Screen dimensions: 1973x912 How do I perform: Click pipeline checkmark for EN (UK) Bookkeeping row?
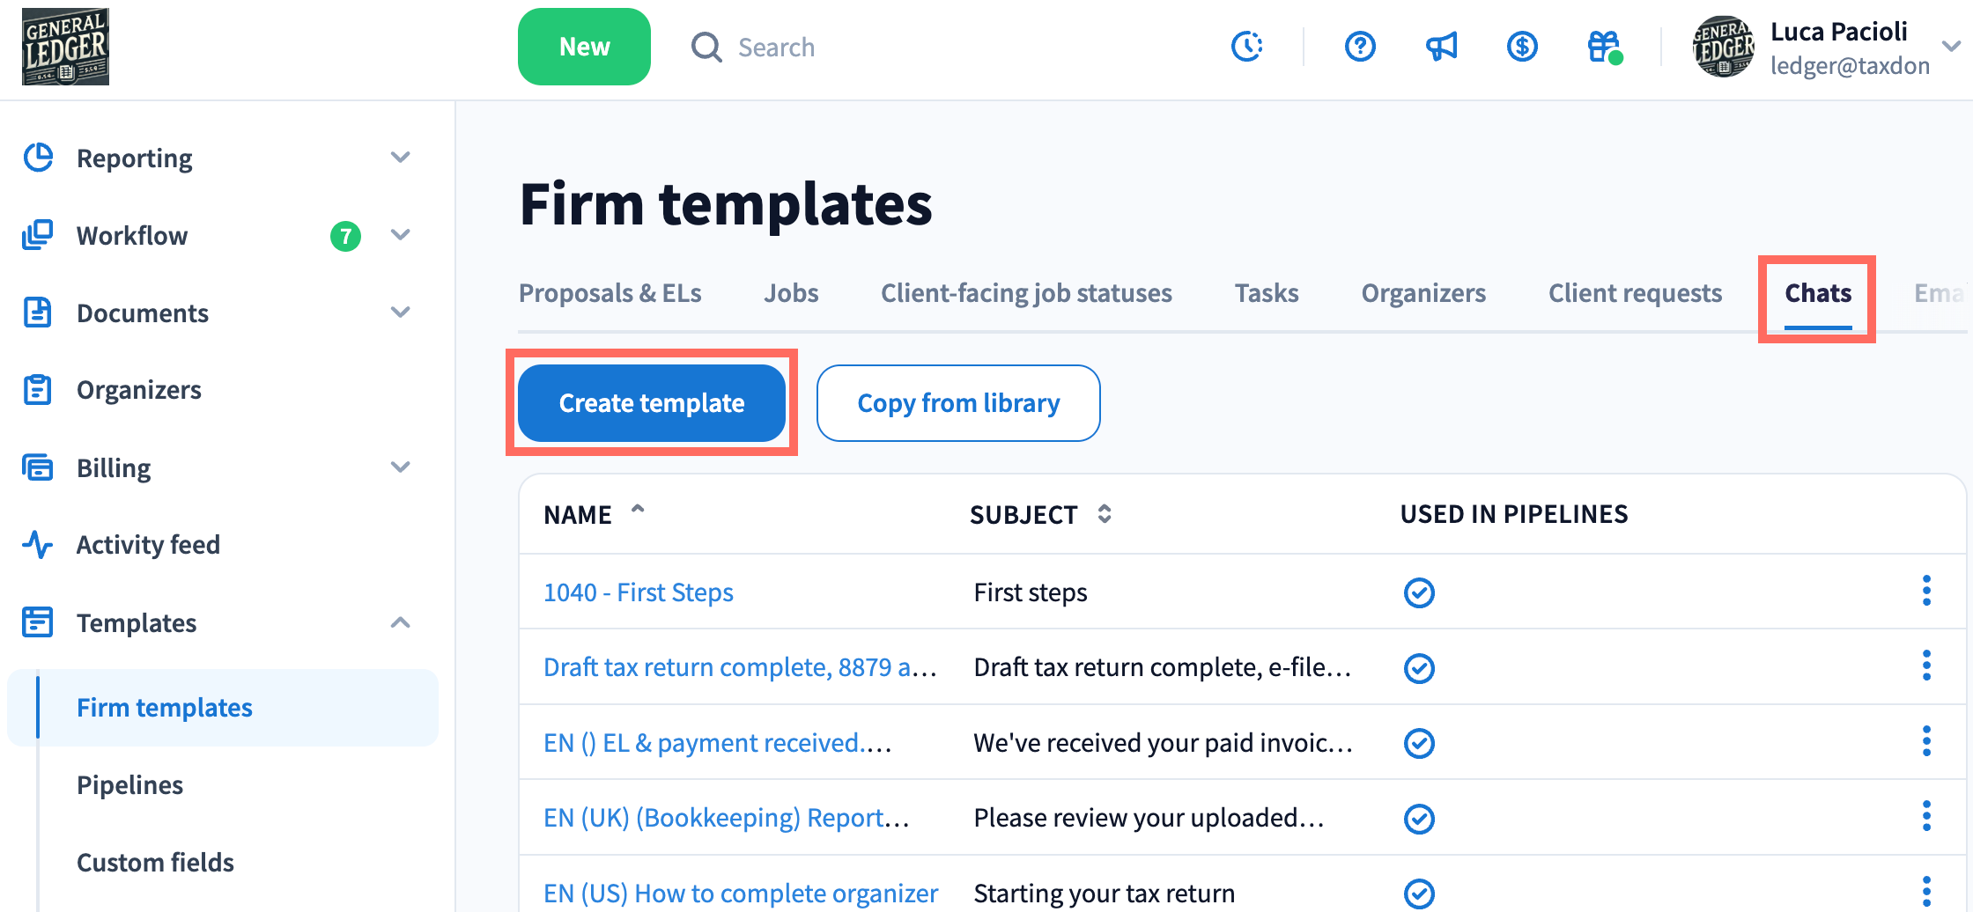pos(1419,819)
